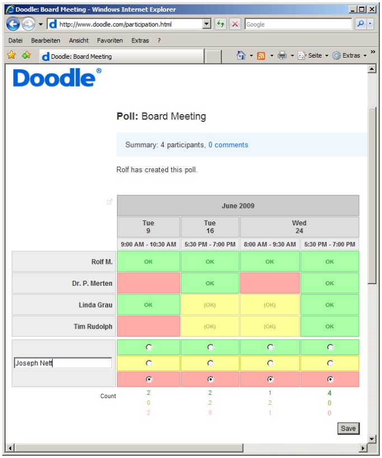Image resolution: width=382 pixels, height=458 pixels.
Task: Refresh the page with the green arrows icon
Action: click(221, 24)
